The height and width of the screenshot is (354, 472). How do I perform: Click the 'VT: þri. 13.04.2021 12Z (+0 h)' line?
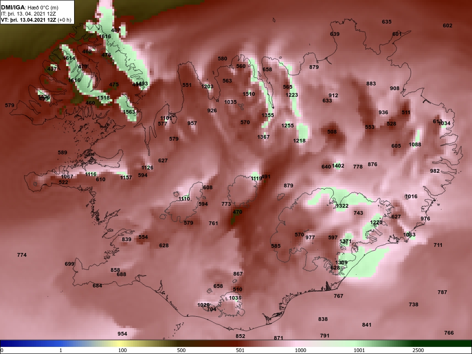pos(36,20)
